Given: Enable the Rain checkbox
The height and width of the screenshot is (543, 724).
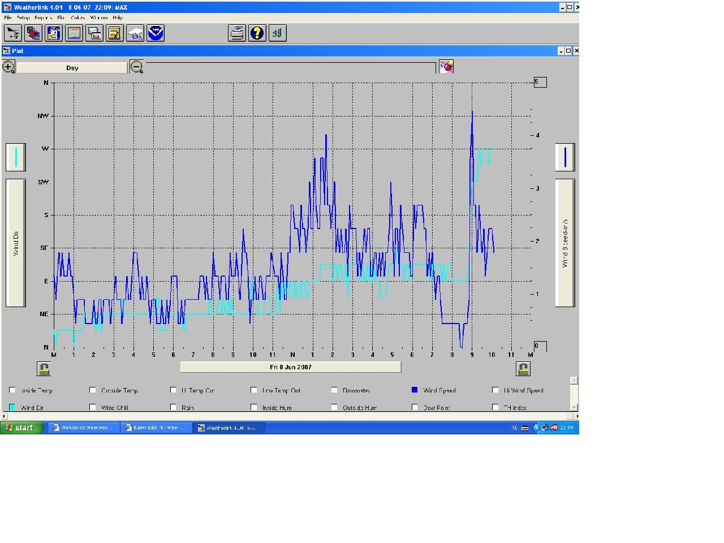Looking at the screenshot, I should [174, 407].
